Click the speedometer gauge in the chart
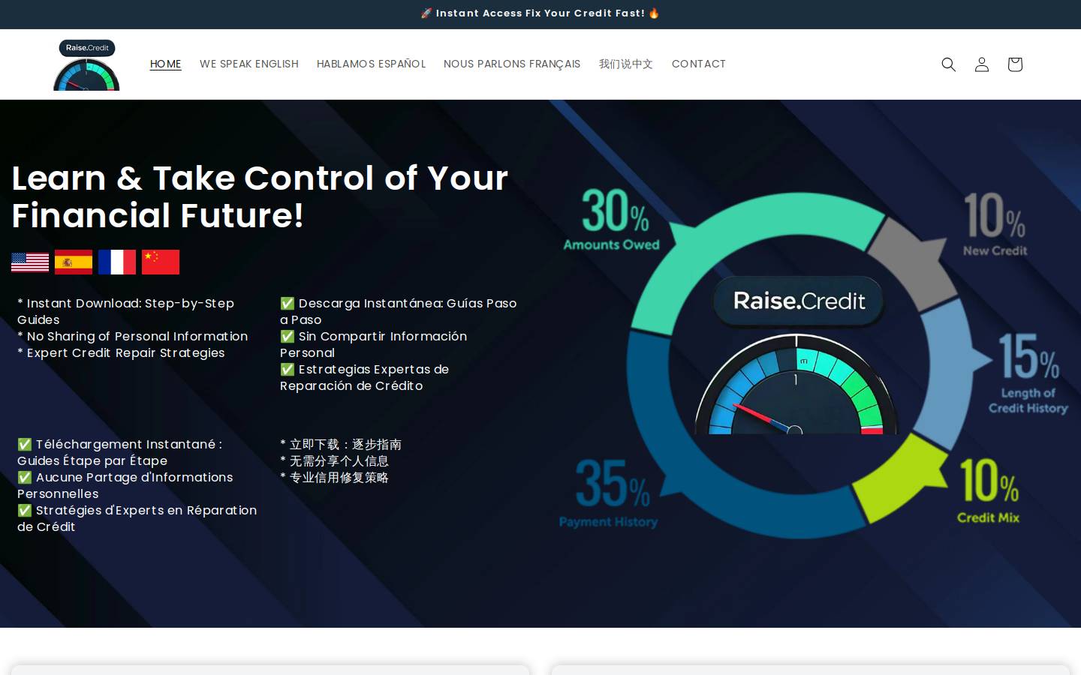1081x675 pixels. pyautogui.click(x=796, y=384)
